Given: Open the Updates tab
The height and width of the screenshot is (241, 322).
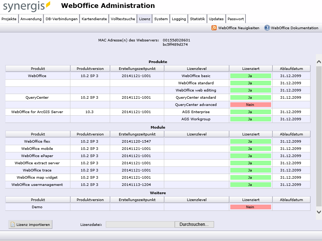Looking at the screenshot, I should point(216,18).
